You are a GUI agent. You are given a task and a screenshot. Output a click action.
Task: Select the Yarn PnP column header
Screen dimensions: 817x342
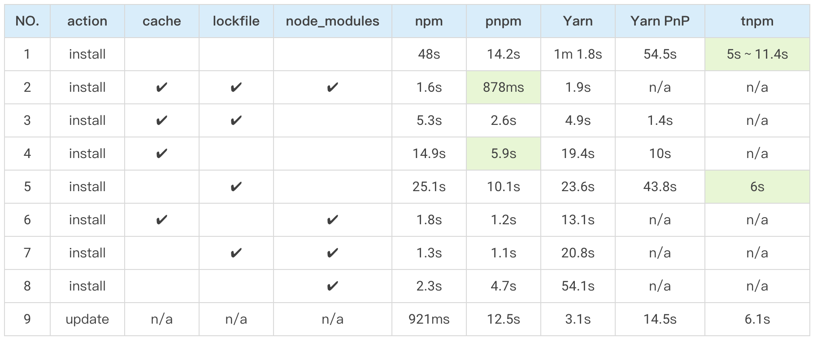click(660, 21)
